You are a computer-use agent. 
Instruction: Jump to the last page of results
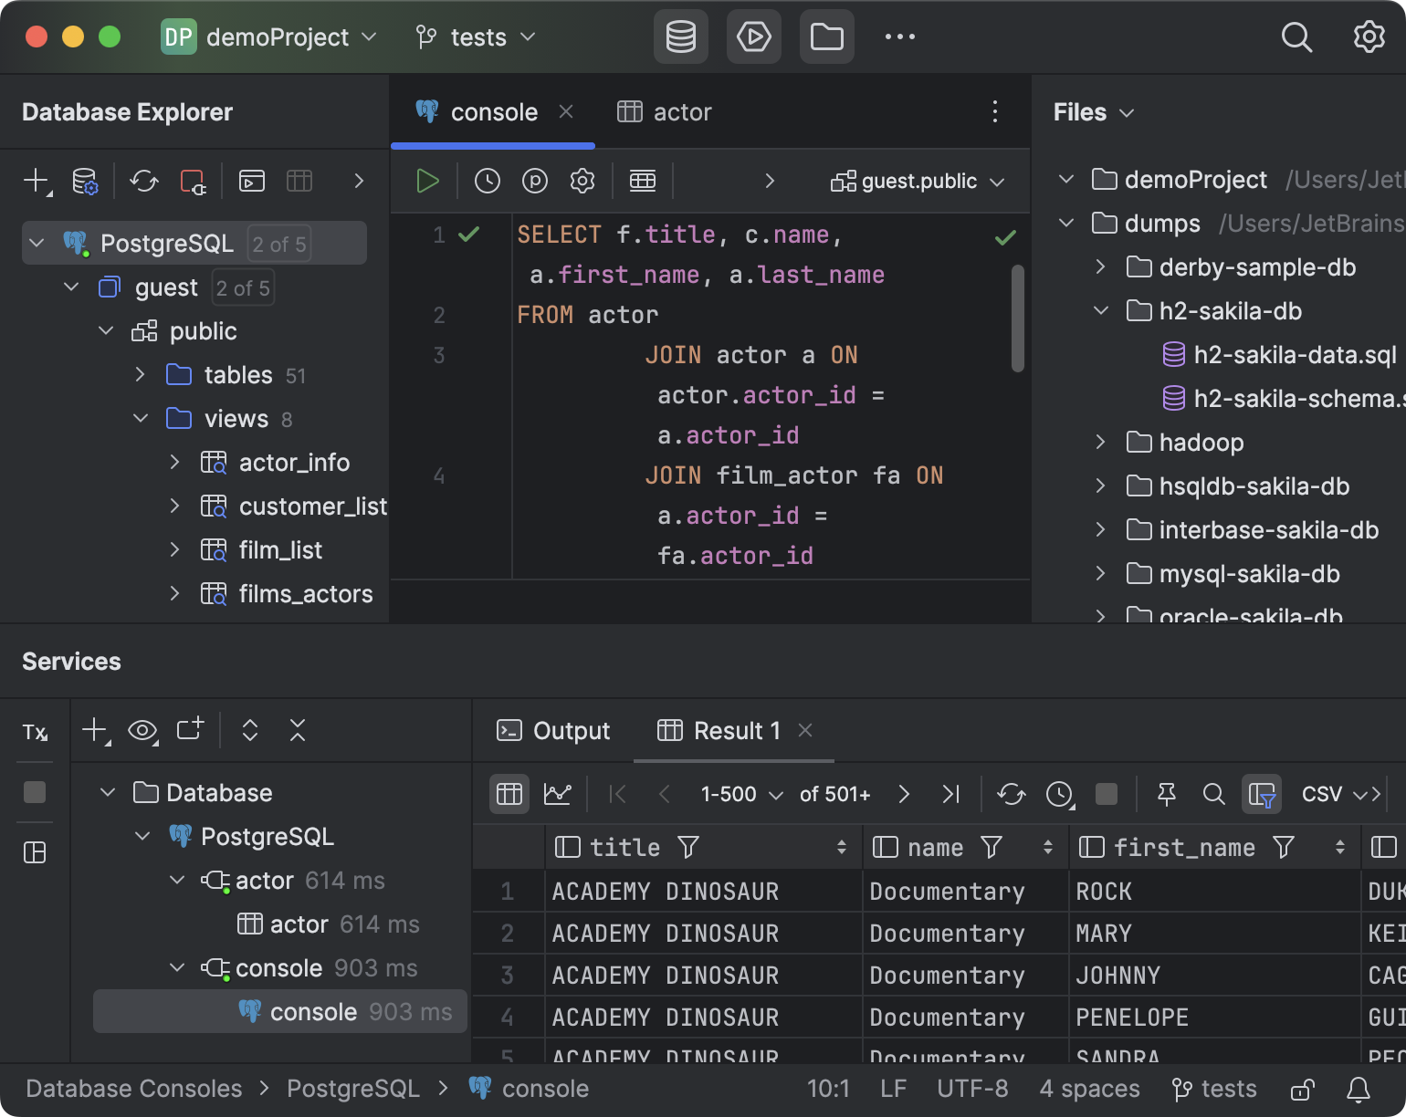click(x=950, y=794)
